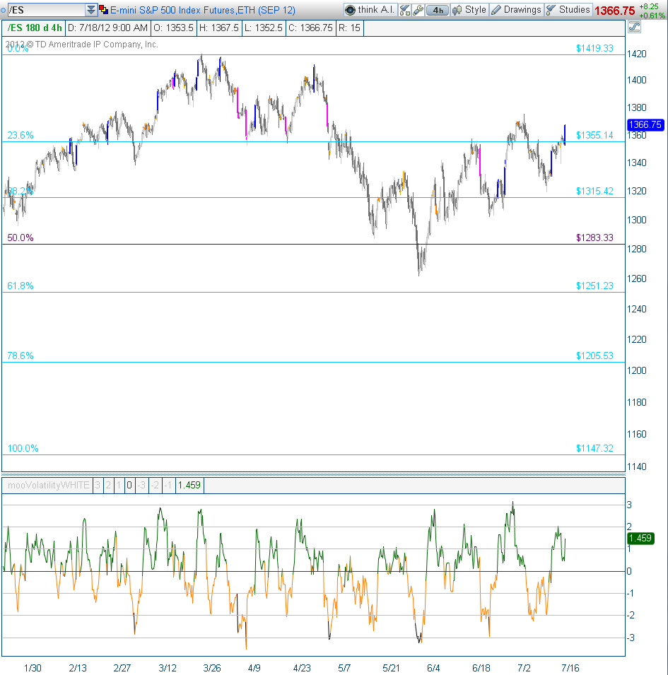This screenshot has width=668, height=675.
Task: Open the /ES symbol dropdown arrow
Action: (90, 10)
